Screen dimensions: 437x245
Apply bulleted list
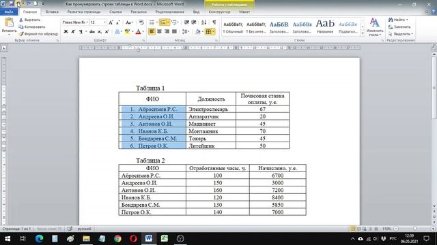152,22
